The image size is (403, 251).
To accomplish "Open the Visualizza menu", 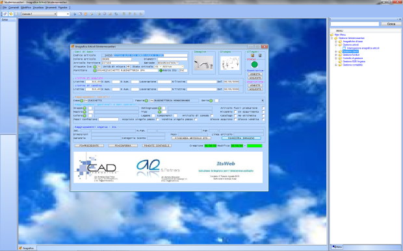I will click(38, 8).
